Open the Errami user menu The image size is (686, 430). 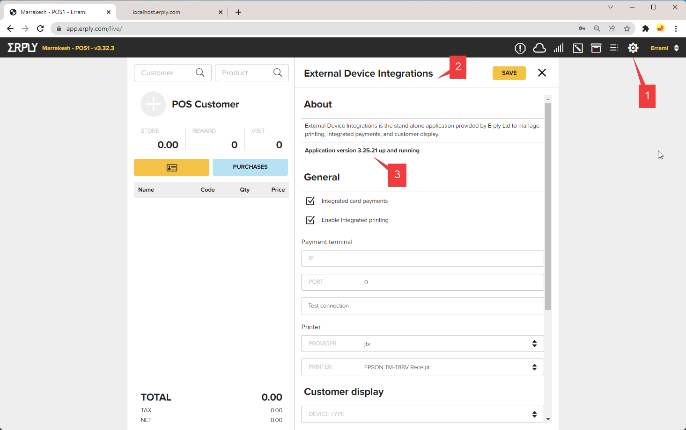[x=664, y=48]
